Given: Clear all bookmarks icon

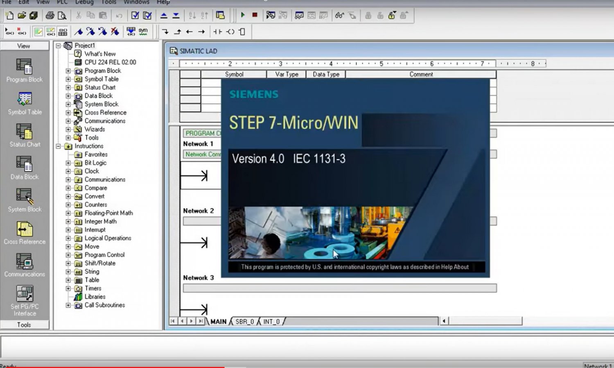Looking at the screenshot, I should pyautogui.click(x=115, y=32).
